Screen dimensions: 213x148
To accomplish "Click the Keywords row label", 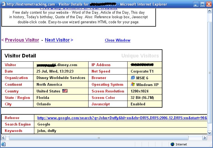I will coord(13,131).
